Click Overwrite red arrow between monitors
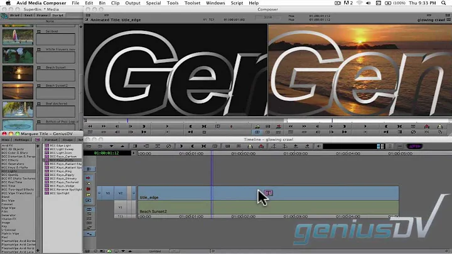The width and height of the screenshot is (452, 254). point(279,126)
